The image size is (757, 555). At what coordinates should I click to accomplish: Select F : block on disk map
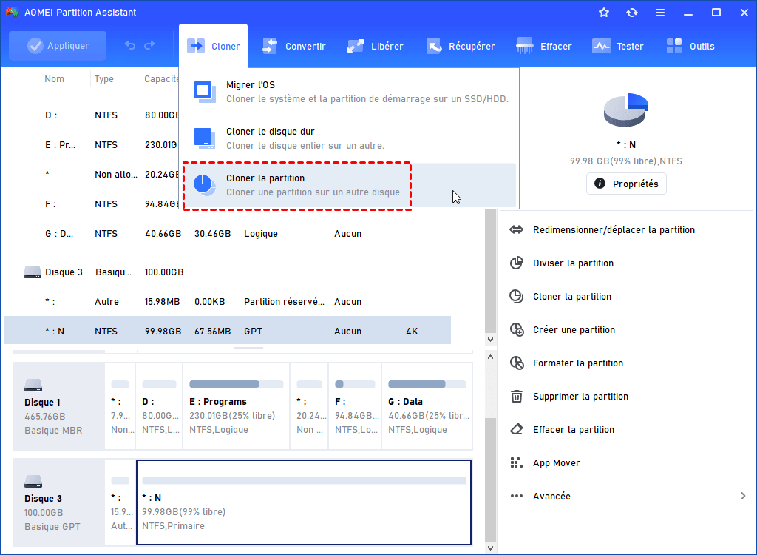click(355, 406)
